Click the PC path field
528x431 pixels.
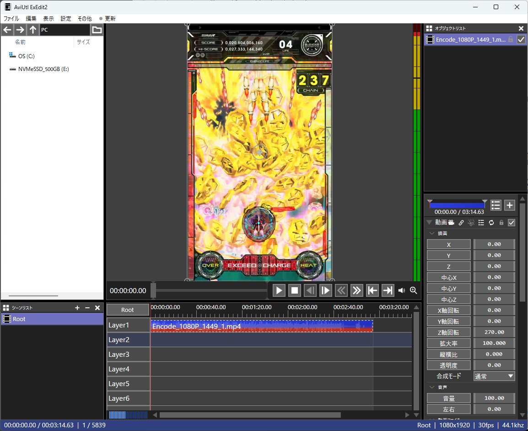click(x=65, y=30)
